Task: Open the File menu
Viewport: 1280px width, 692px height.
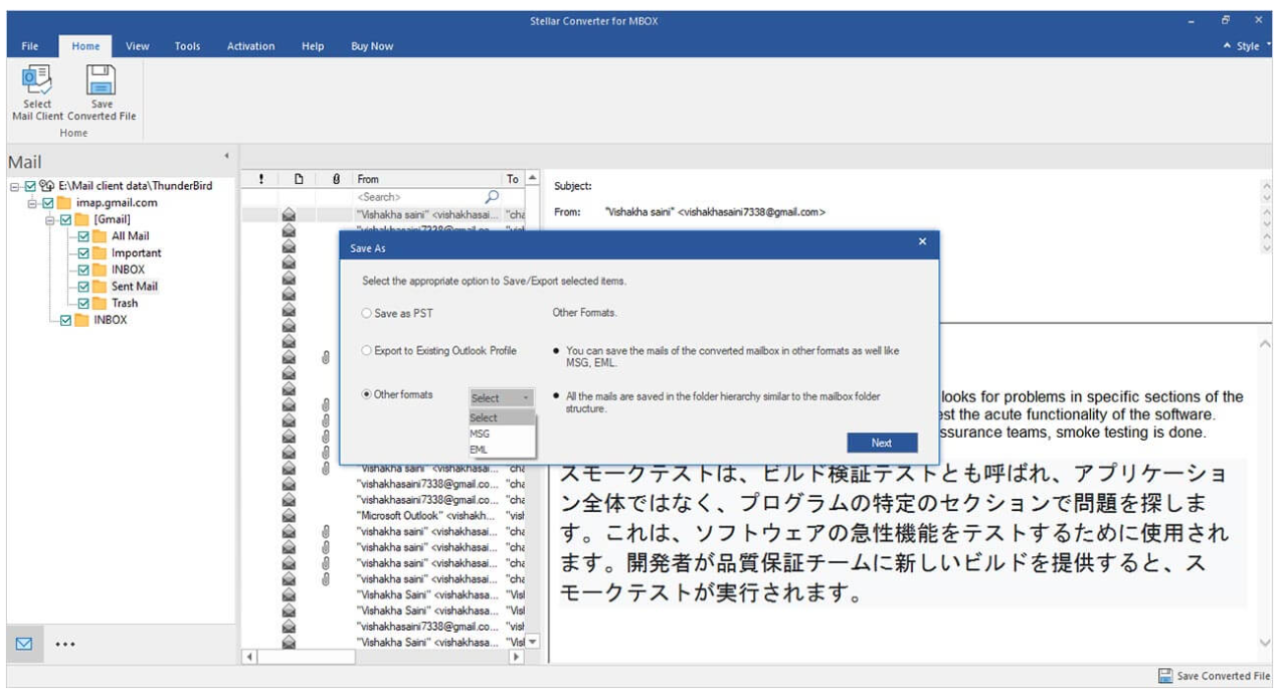Action: [31, 46]
